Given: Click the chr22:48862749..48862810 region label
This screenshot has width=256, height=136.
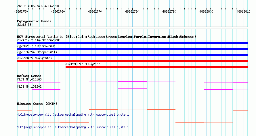Looking at the screenshot, I should pos(38,6).
